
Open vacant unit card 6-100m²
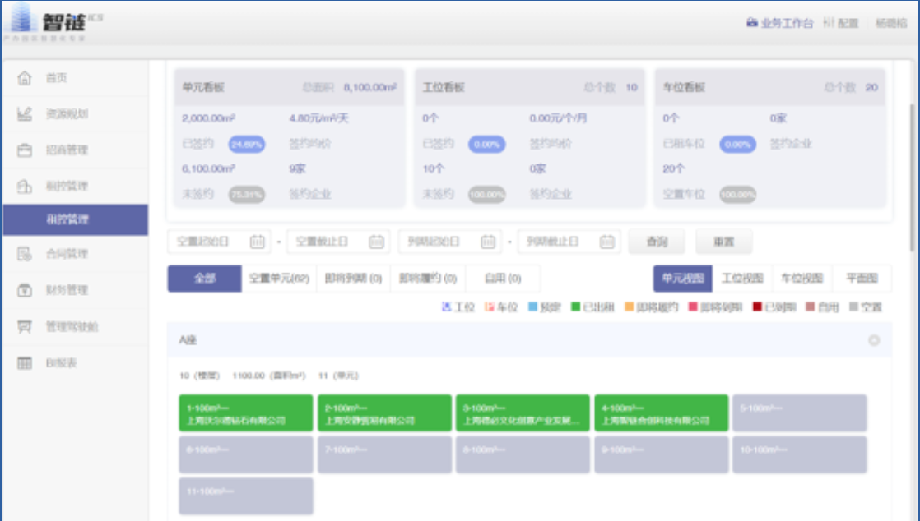(x=246, y=454)
